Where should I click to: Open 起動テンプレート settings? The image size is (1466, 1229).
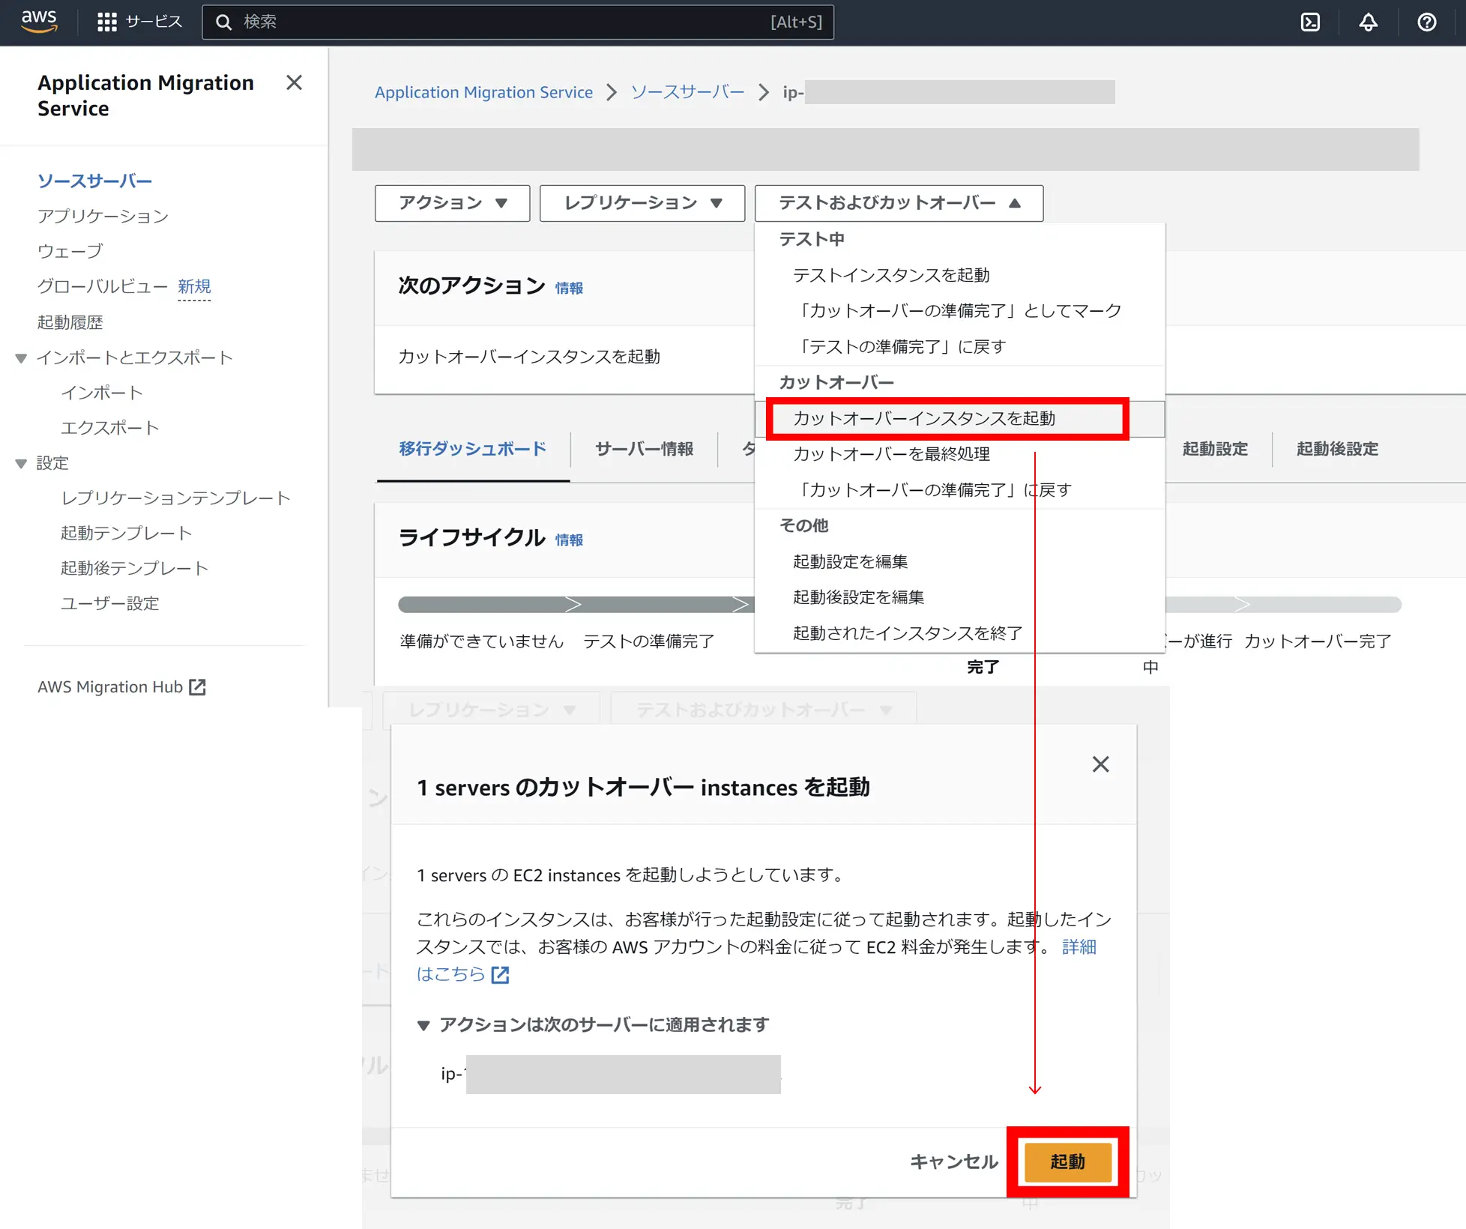tap(126, 533)
